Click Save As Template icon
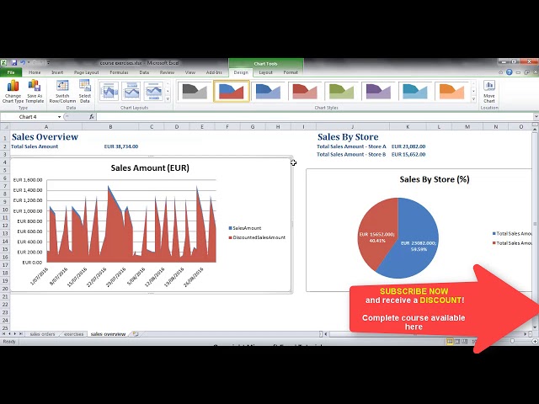 pyautogui.click(x=35, y=92)
